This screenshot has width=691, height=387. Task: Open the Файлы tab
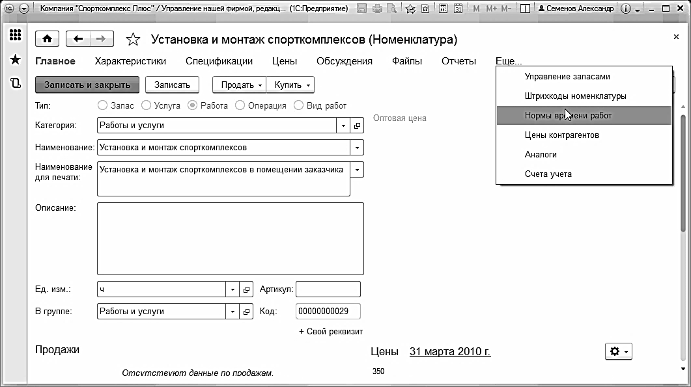[x=407, y=61]
